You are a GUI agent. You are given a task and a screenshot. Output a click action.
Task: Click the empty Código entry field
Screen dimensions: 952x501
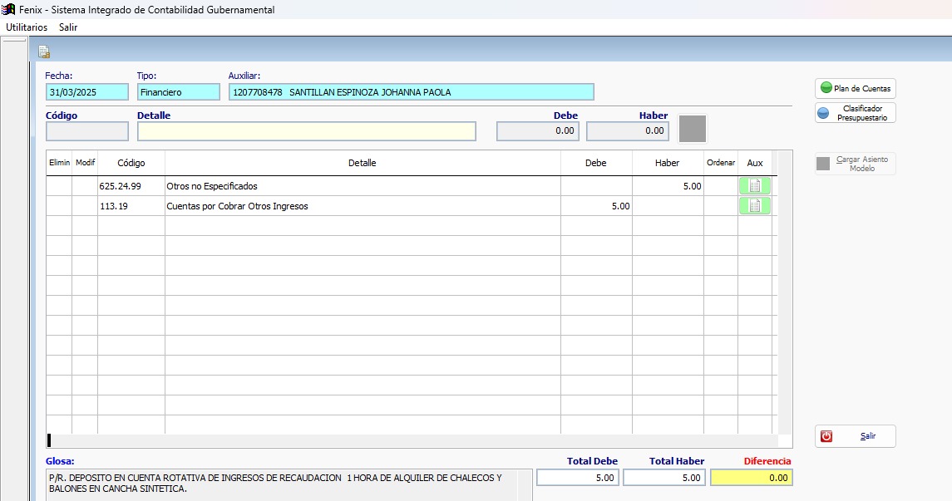pos(87,131)
